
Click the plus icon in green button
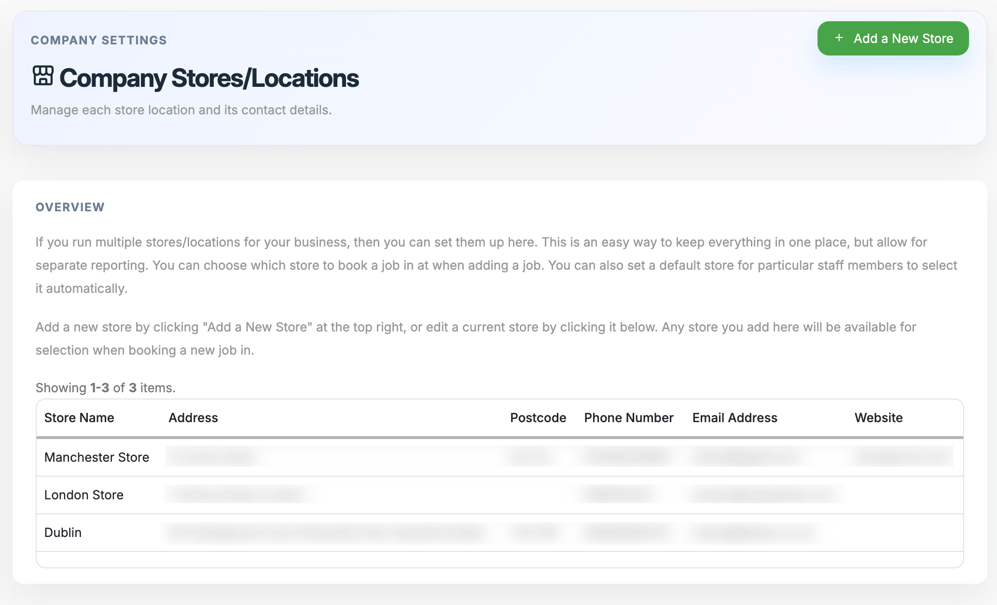pos(839,38)
